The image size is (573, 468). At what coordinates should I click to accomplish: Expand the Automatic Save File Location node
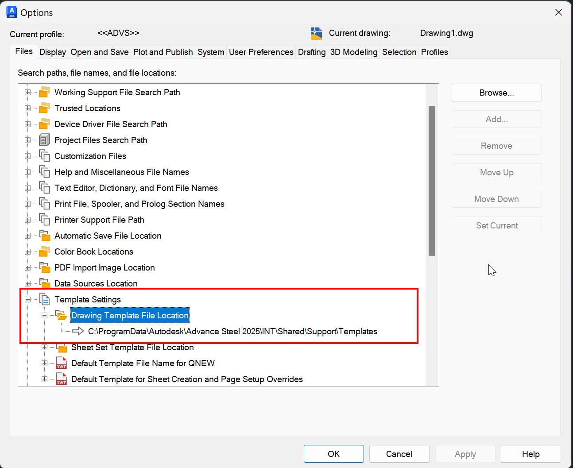pyautogui.click(x=28, y=236)
